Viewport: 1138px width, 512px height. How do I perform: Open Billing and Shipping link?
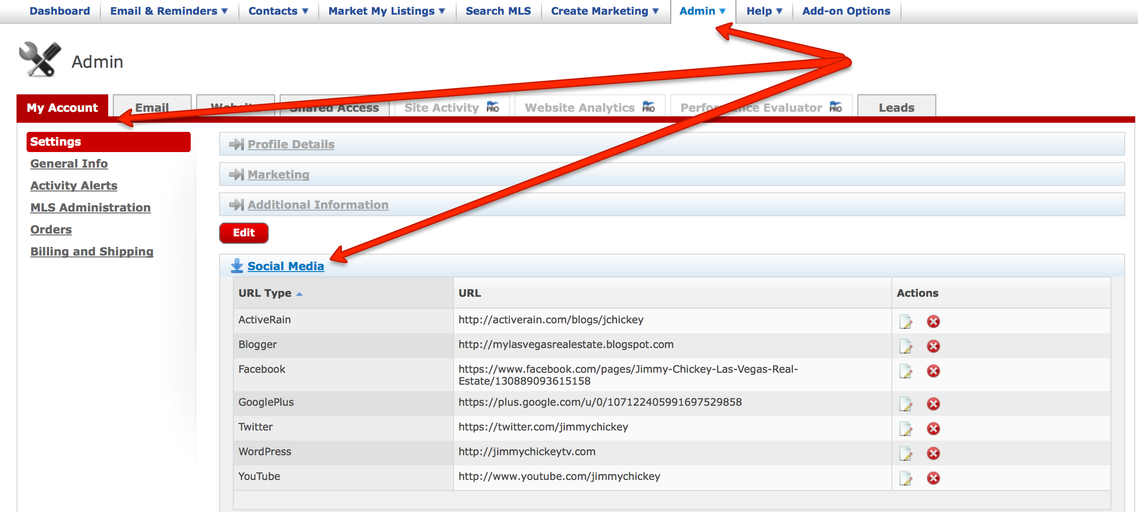pyautogui.click(x=92, y=251)
